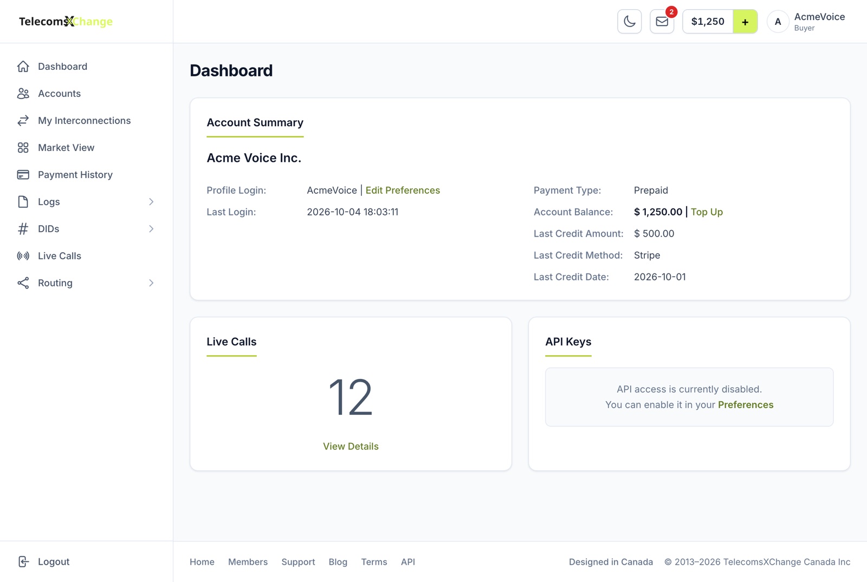Click the live calls count 12
Viewport: 867px width, 582px height.
[x=351, y=398]
